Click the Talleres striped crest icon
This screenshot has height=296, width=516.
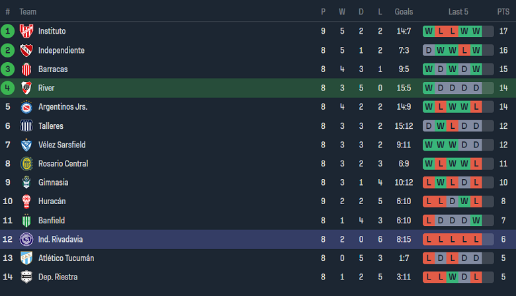point(26,126)
